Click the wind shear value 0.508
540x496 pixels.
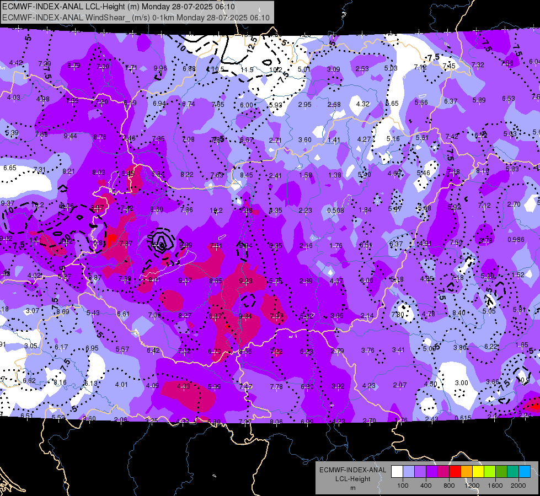coord(335,211)
